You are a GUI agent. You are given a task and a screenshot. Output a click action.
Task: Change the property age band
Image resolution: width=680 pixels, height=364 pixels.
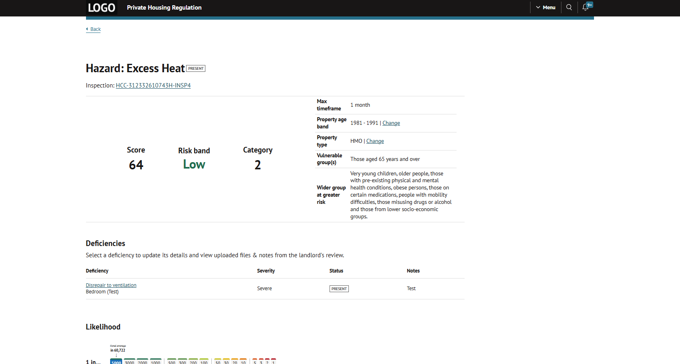391,123
